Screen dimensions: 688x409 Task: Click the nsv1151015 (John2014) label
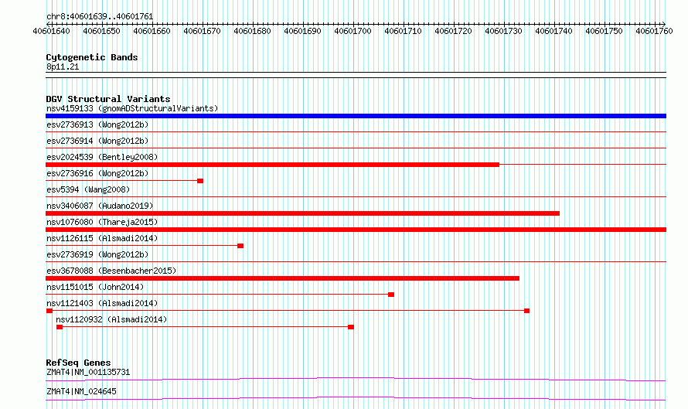[x=95, y=287]
